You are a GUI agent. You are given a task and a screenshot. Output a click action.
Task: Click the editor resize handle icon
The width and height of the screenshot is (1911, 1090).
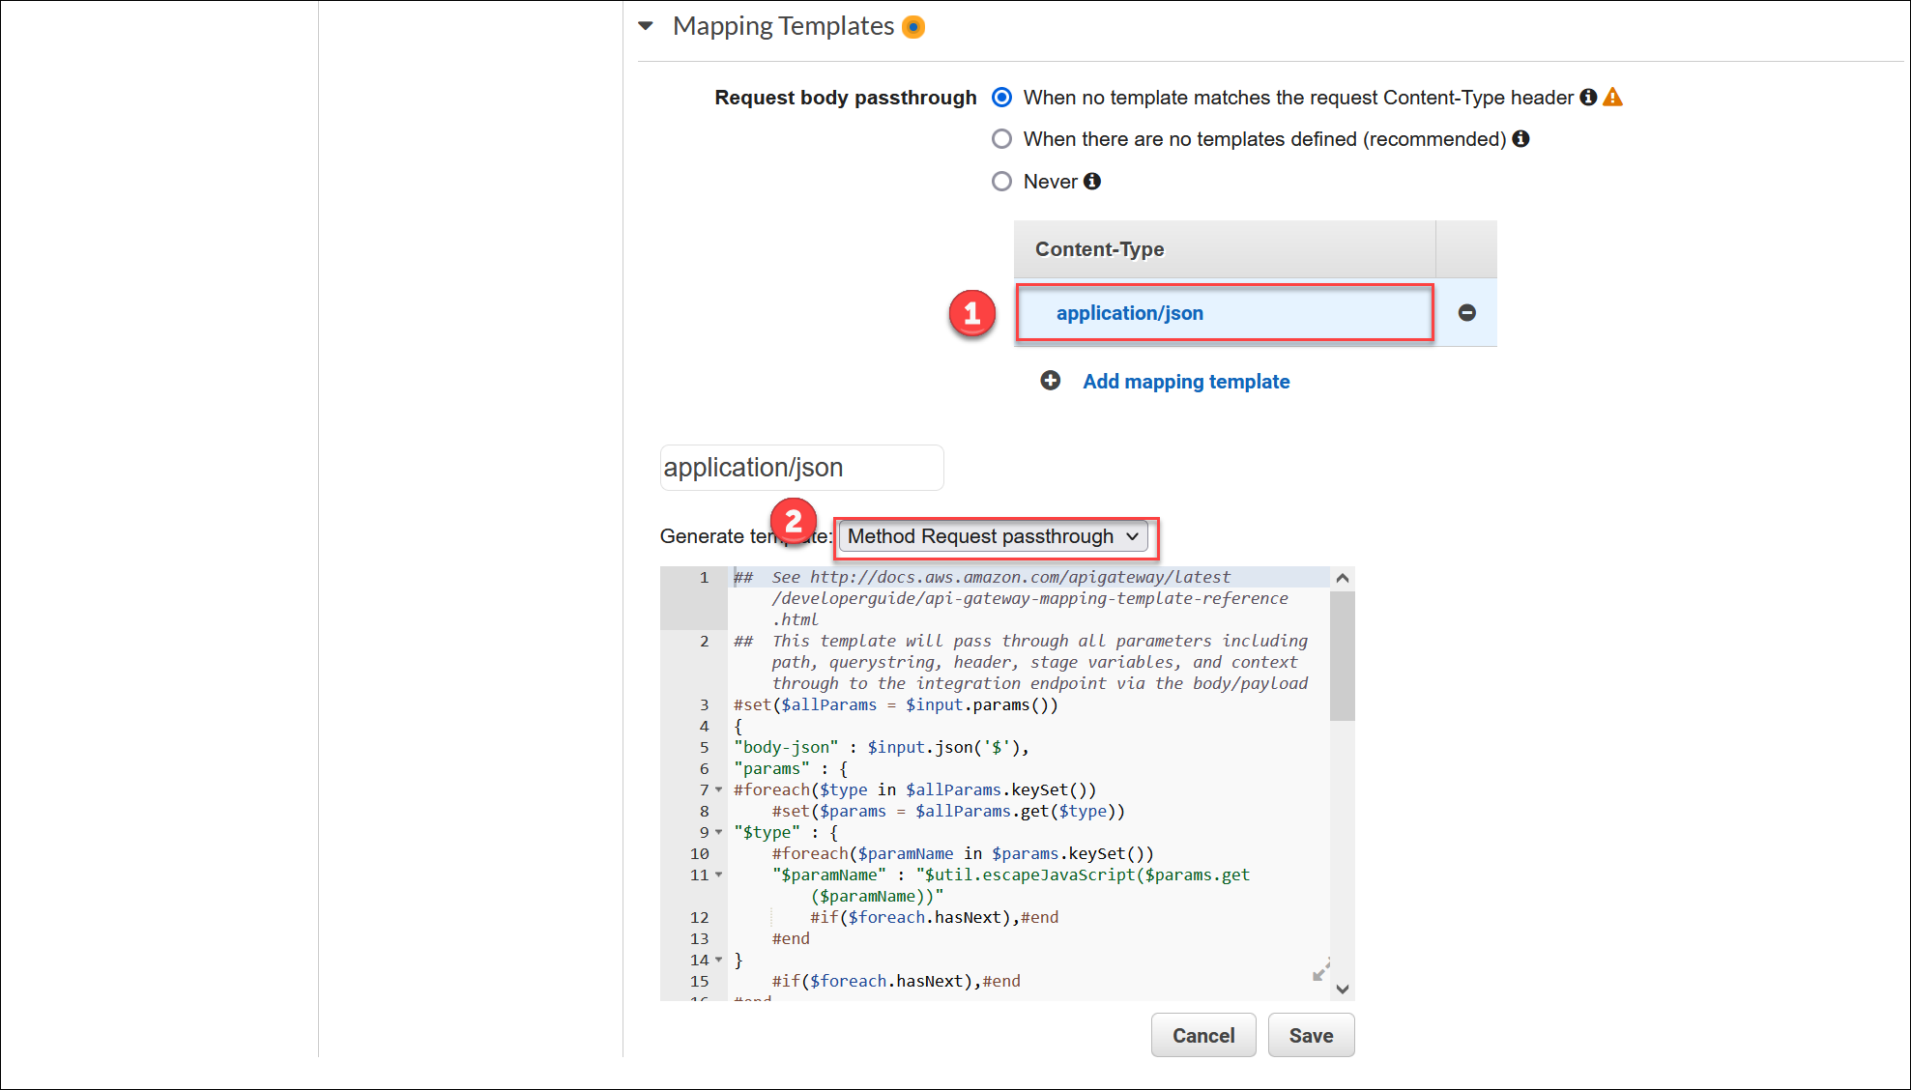coord(1321,970)
